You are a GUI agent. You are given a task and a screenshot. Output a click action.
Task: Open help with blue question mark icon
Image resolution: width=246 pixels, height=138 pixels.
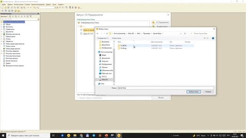(x=213, y=38)
